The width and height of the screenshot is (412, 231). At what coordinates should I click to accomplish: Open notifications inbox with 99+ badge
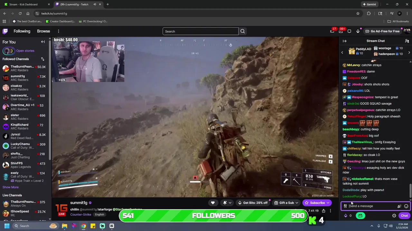(341, 31)
